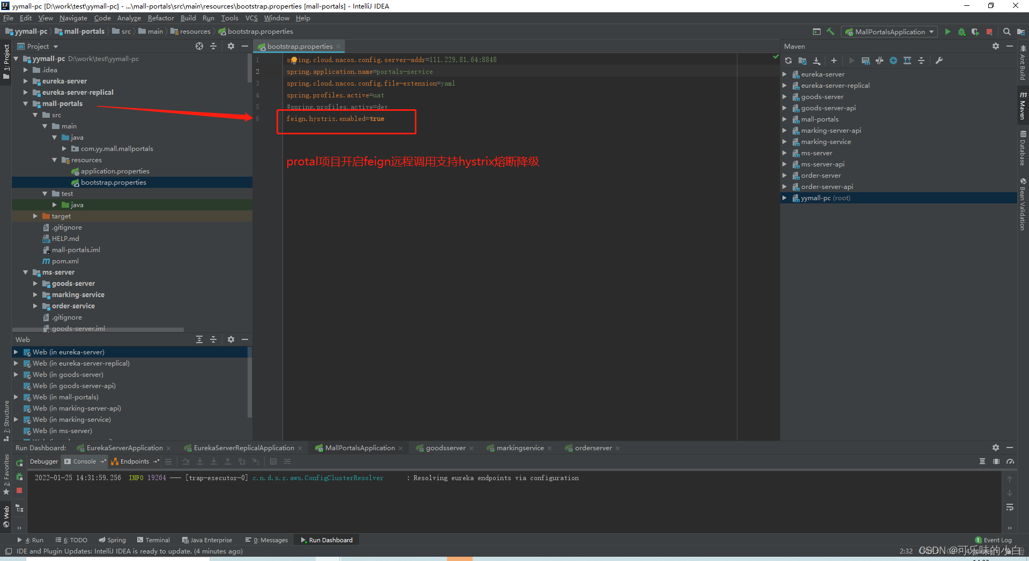Viewport: 1029px width, 561px height.
Task: Select Web (in eureka-server) item
Action: tap(68, 352)
